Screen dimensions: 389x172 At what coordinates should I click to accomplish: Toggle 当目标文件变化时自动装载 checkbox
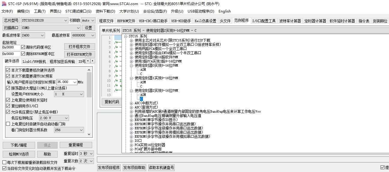[x=4, y=168]
